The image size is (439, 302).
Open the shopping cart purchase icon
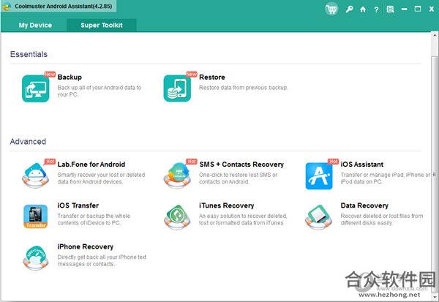(x=331, y=10)
